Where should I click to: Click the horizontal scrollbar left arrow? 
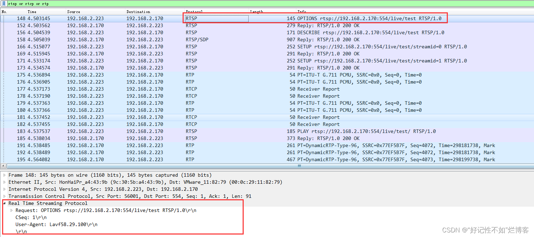(x=3, y=166)
